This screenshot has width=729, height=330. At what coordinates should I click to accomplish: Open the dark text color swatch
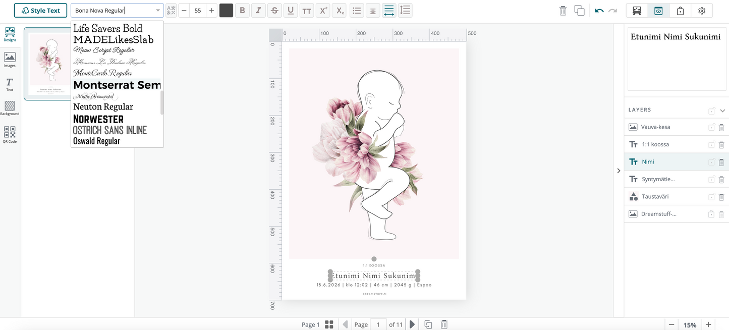(x=226, y=11)
